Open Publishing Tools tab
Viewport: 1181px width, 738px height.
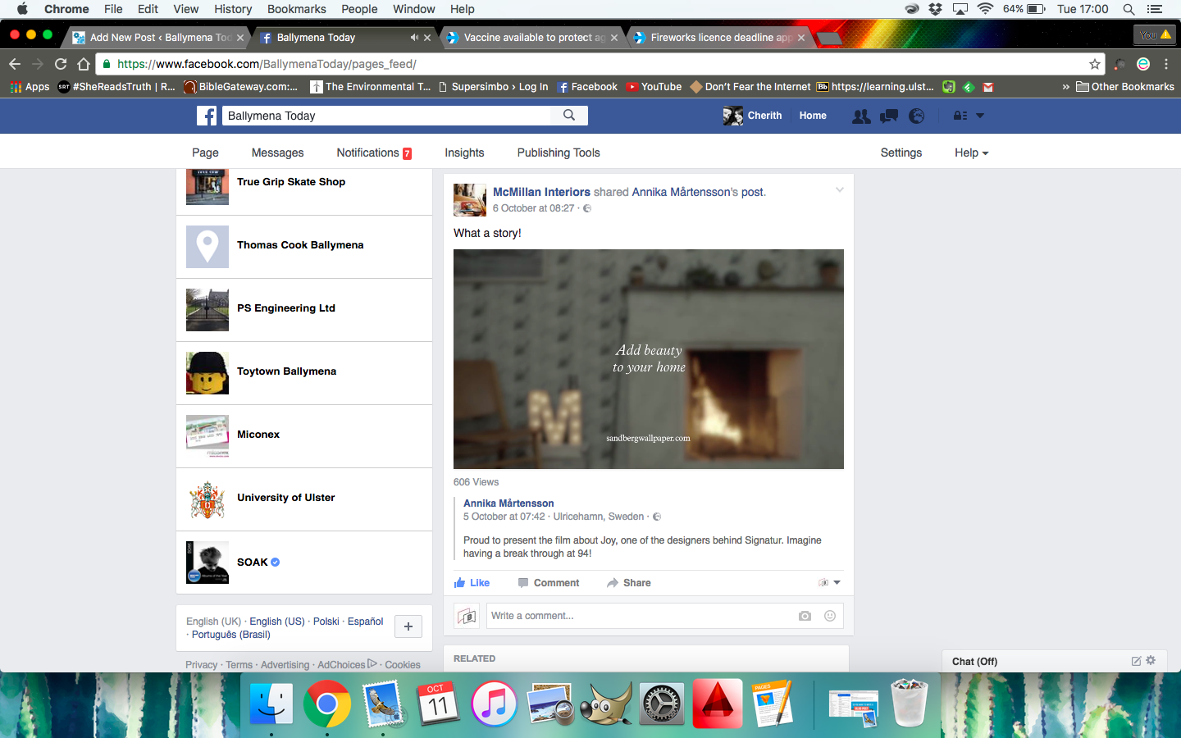click(x=559, y=153)
